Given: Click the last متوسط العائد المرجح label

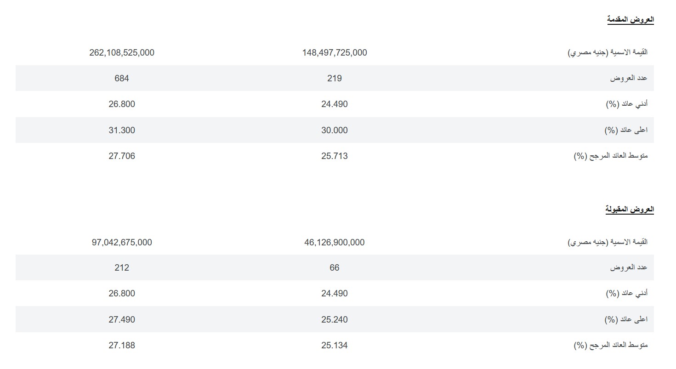Looking at the screenshot, I should (611, 345).
